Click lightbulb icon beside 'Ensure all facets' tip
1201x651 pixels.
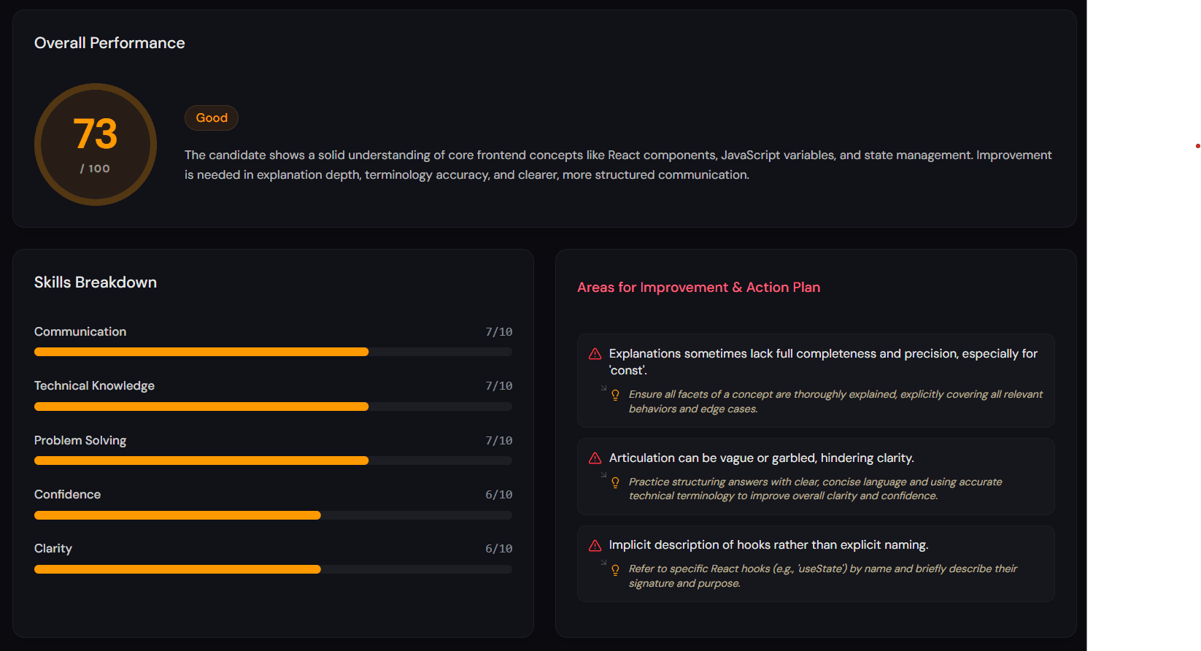pyautogui.click(x=615, y=395)
